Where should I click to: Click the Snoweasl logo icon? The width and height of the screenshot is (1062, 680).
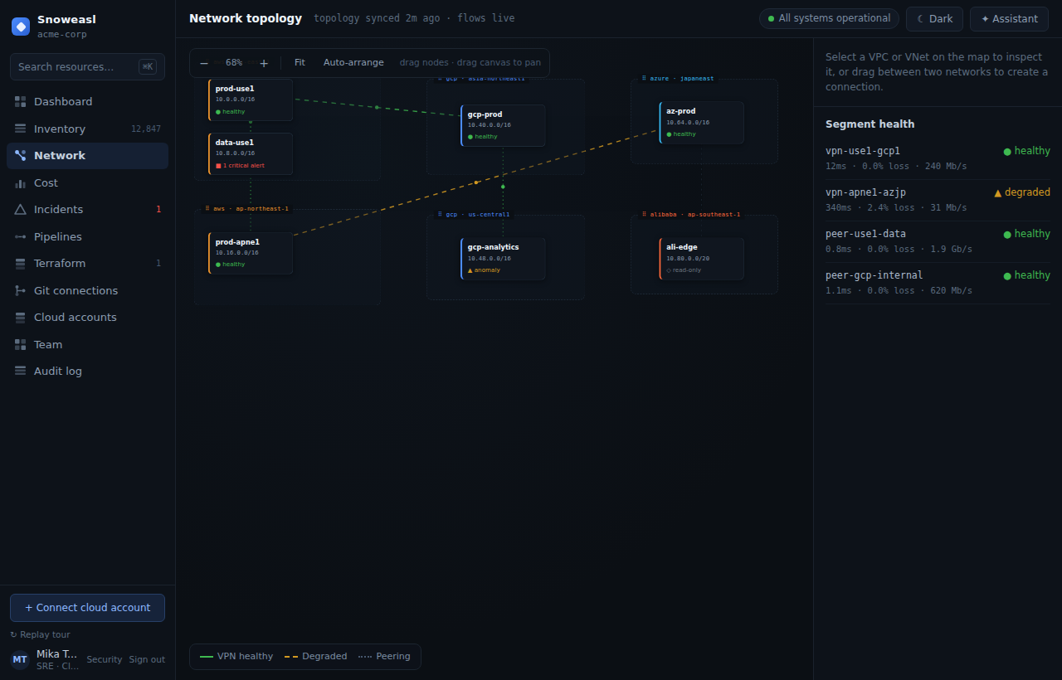[x=21, y=27]
